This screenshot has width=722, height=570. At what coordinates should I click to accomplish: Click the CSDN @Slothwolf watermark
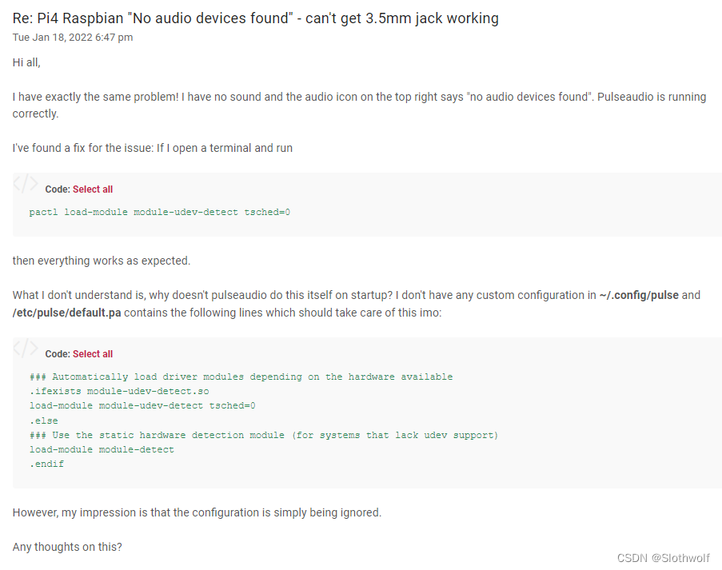tap(663, 558)
